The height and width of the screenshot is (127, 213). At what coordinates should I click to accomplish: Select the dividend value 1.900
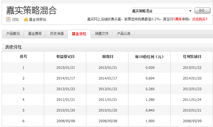pos(150,121)
